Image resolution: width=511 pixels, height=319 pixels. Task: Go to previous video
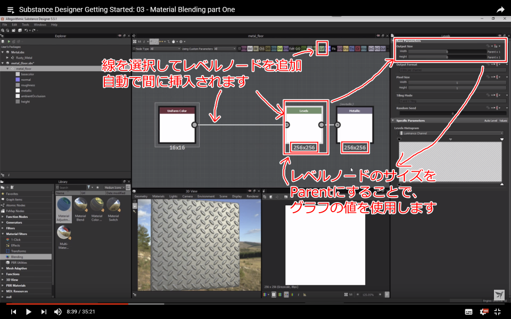(13, 312)
